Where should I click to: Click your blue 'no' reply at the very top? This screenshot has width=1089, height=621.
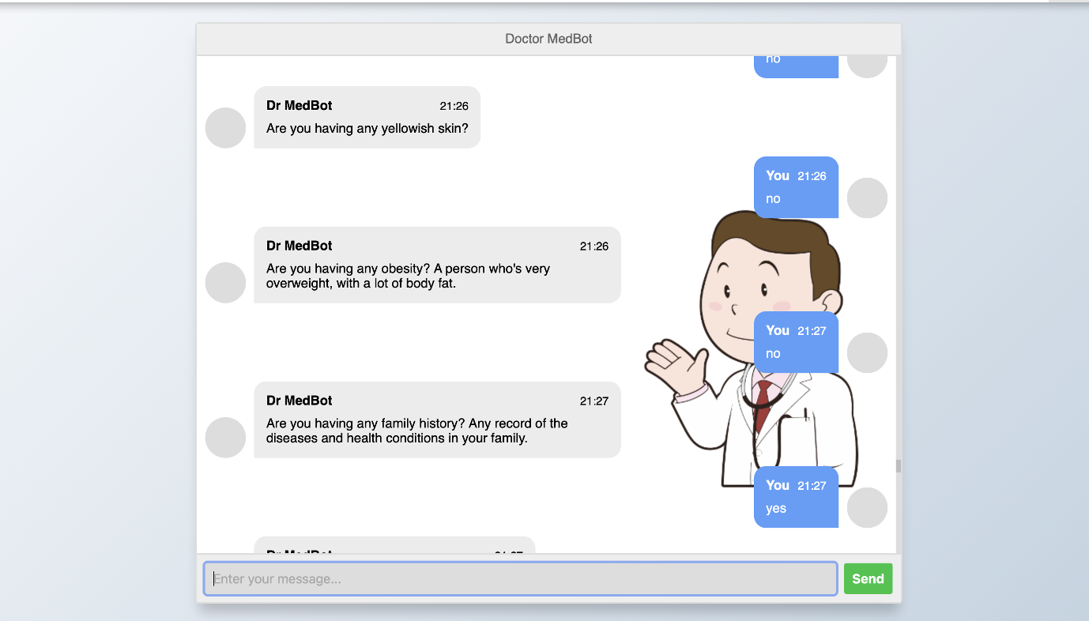[x=796, y=63]
